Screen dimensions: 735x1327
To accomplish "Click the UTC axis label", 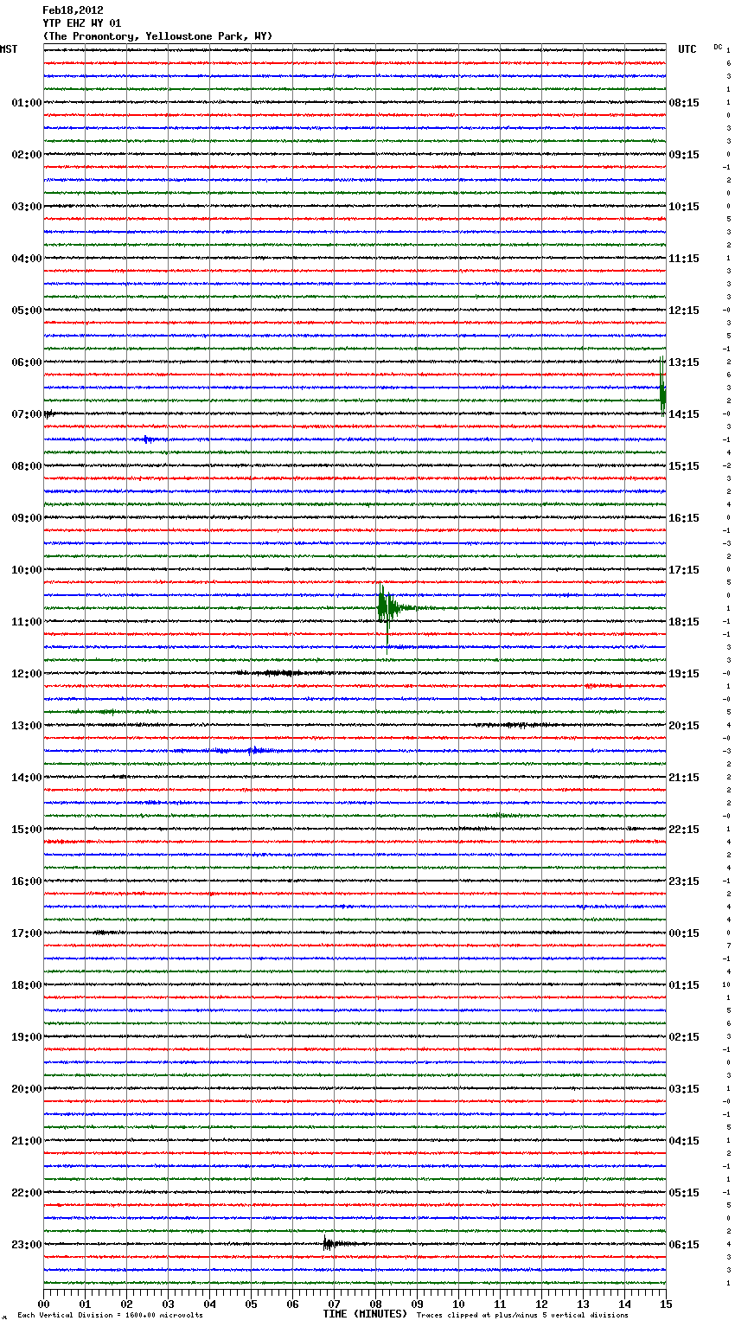I will click(687, 49).
